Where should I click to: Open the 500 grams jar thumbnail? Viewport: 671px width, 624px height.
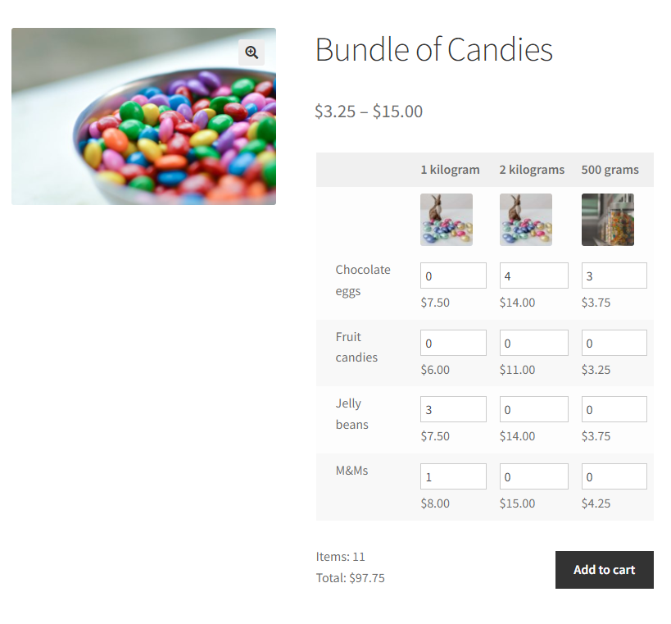click(607, 219)
